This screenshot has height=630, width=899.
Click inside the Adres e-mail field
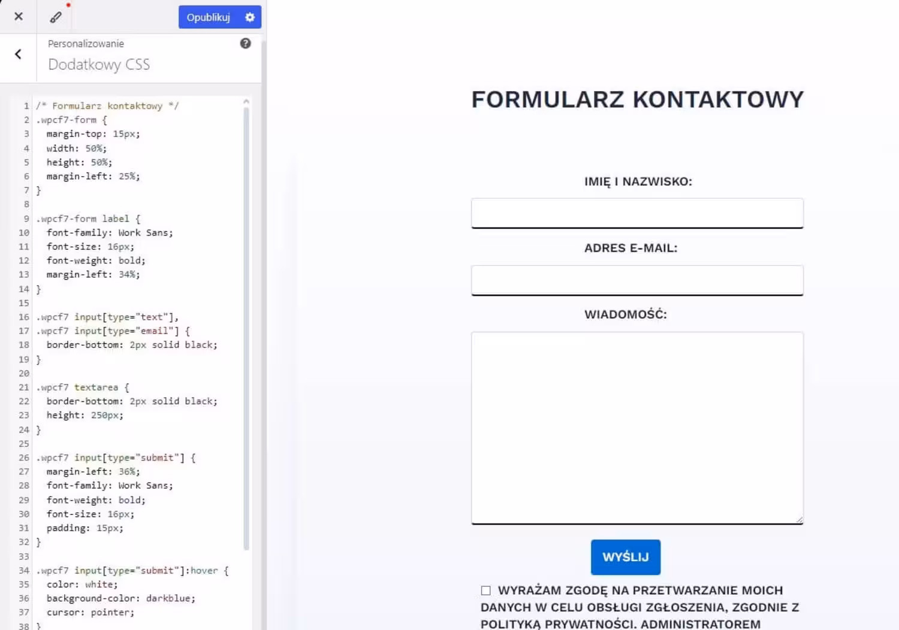[x=637, y=280]
